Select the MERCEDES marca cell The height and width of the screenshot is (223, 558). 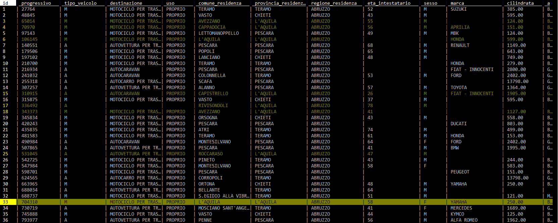[461, 208]
